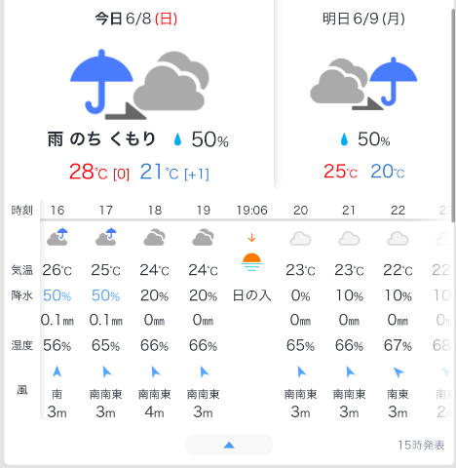Click the 日の入 sunset label

pyautogui.click(x=252, y=295)
